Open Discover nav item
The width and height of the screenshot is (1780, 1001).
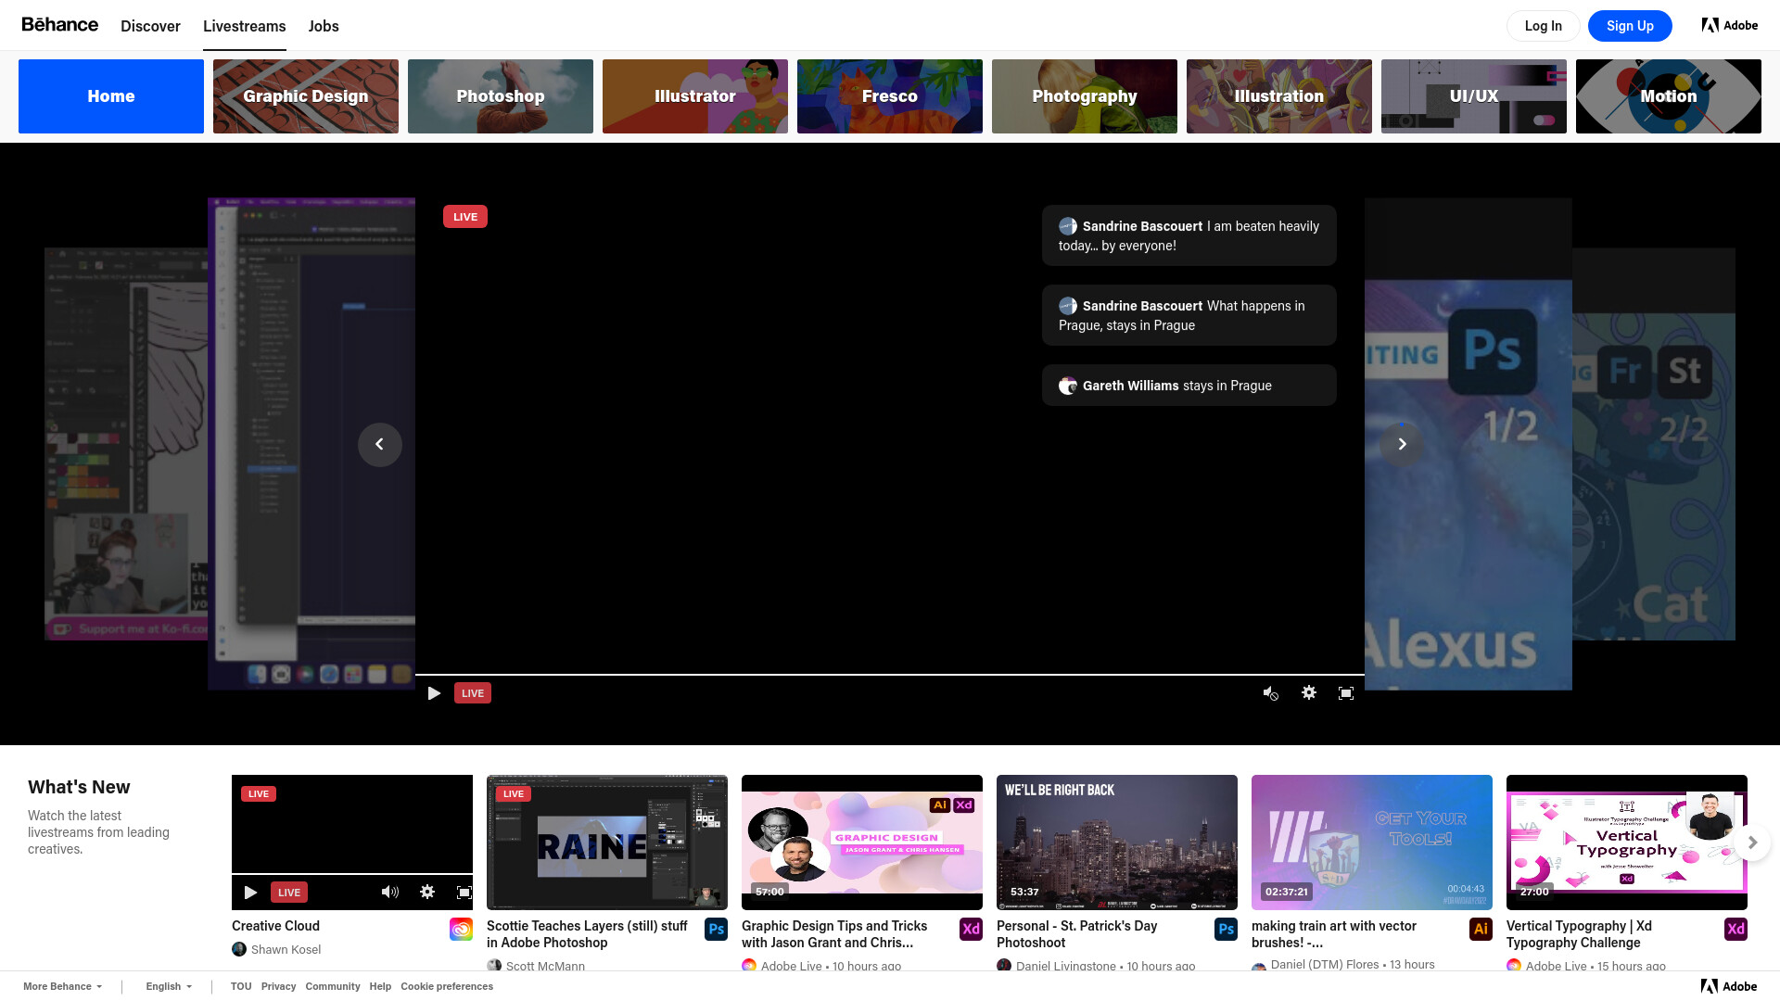[x=150, y=26]
